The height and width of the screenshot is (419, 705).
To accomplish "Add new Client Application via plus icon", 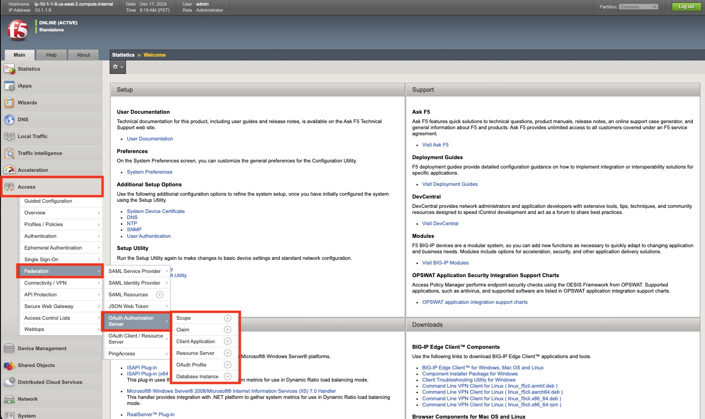I will [x=228, y=341].
